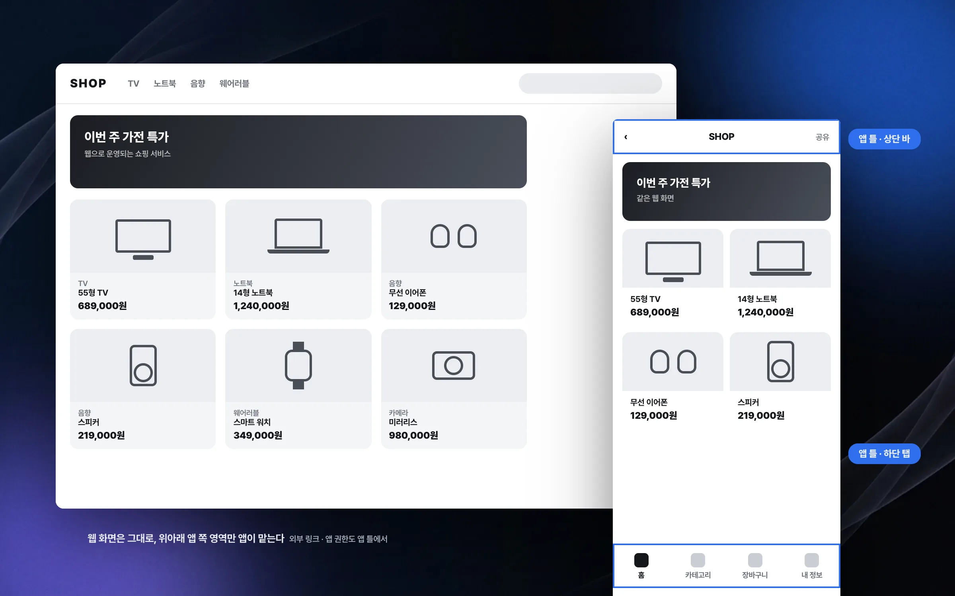955x596 pixels.
Task: Tap the SHOP title in mobile top bar
Action: [x=721, y=137]
